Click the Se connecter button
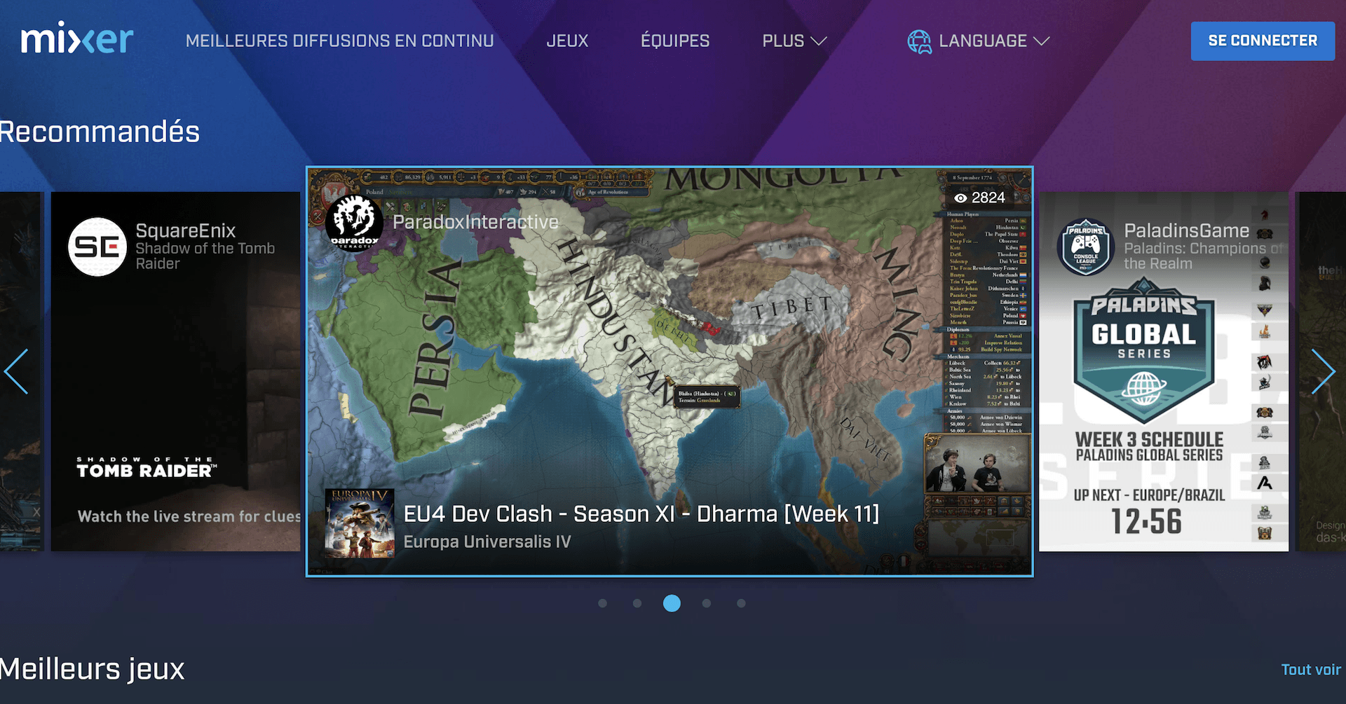This screenshot has height=704, width=1346. (1263, 41)
